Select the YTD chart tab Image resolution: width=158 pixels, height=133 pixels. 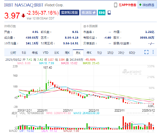click(46, 53)
